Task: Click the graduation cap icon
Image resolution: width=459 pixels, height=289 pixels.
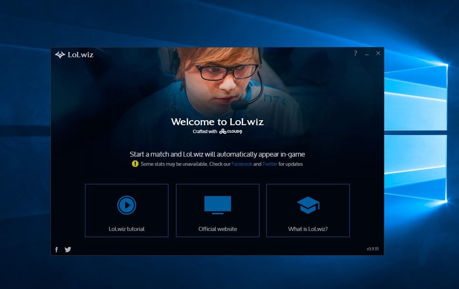Action: coord(308,205)
